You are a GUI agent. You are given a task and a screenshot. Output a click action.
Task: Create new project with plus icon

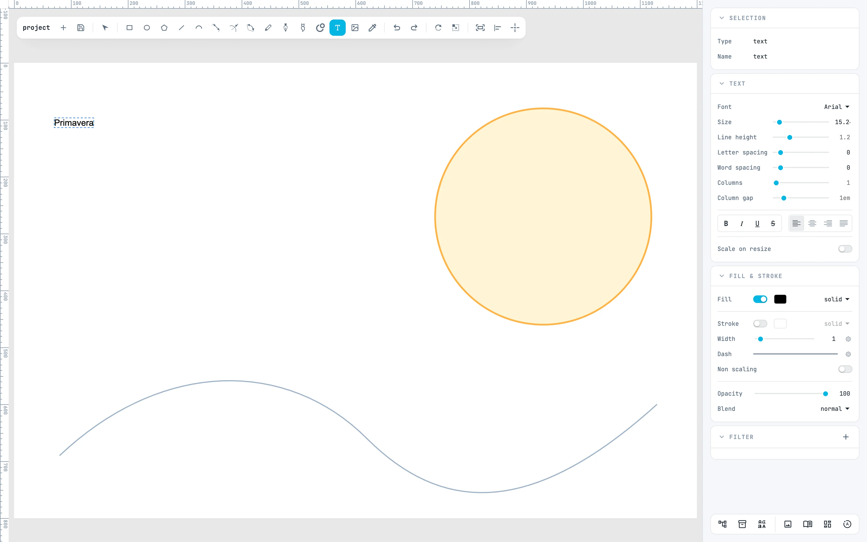63,28
